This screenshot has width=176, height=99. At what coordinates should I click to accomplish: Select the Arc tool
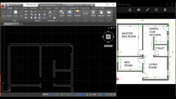[x=21, y=13]
